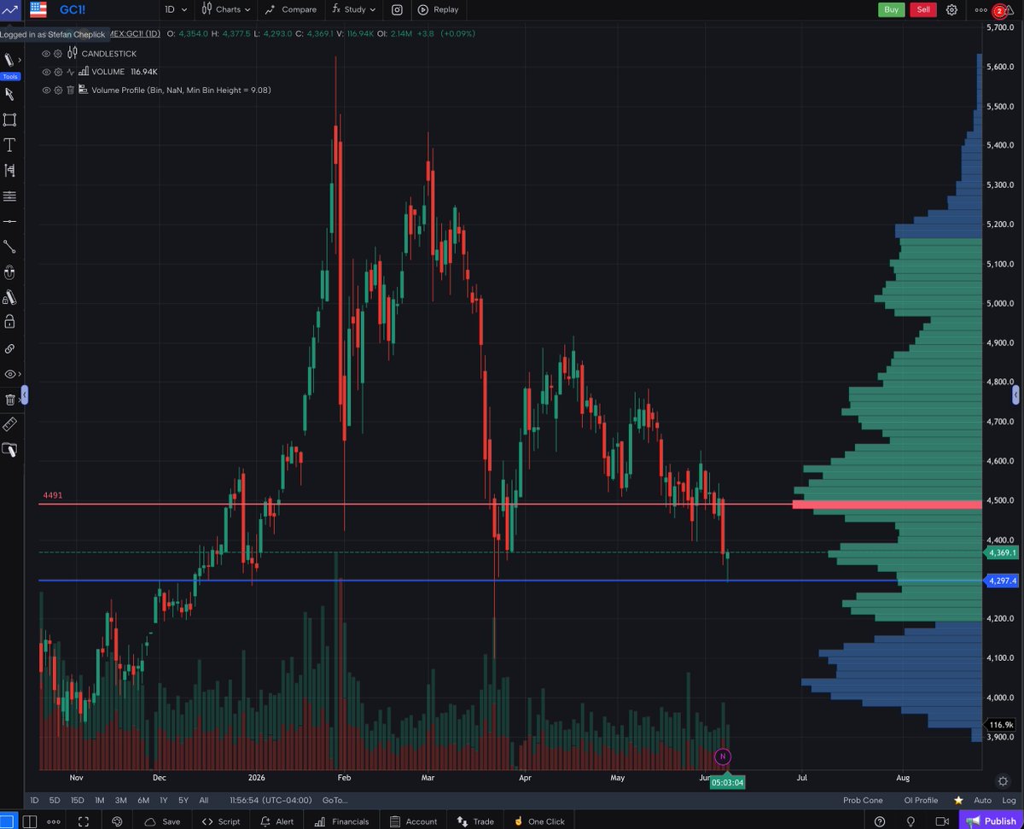Toggle visibility of the VOLUME study

(x=47, y=72)
